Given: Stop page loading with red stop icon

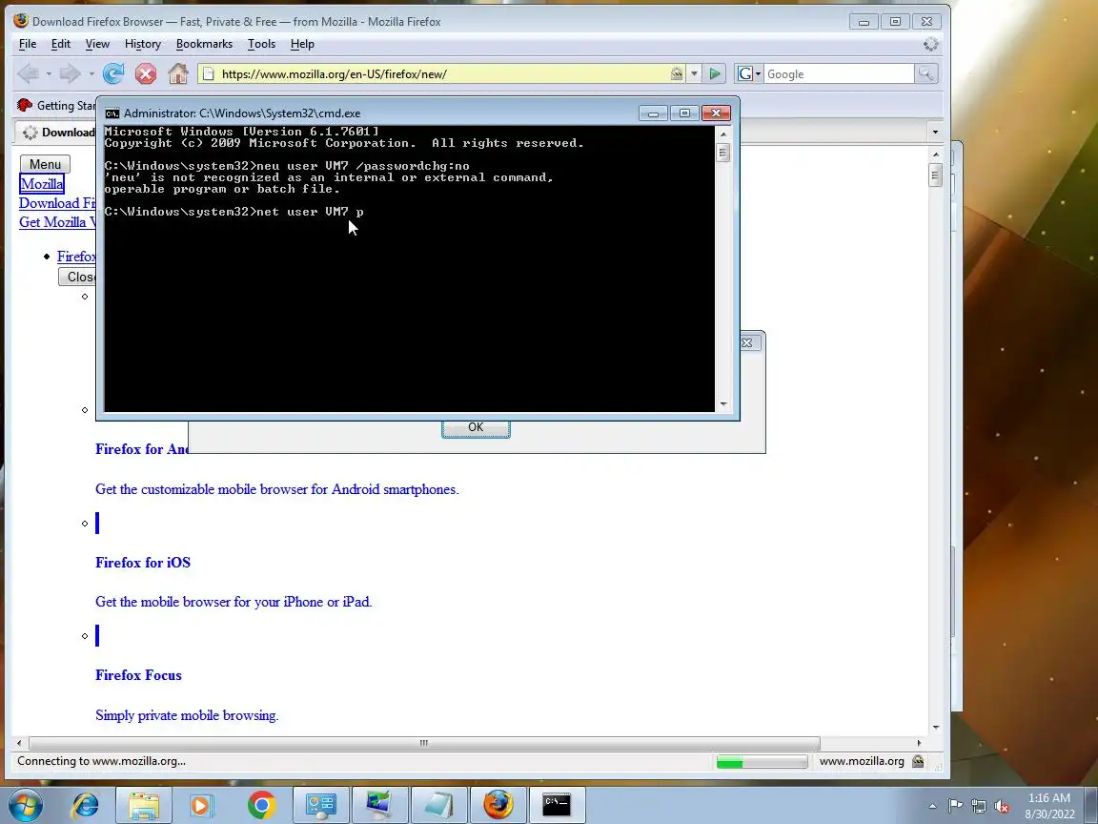Looking at the screenshot, I should click(146, 73).
